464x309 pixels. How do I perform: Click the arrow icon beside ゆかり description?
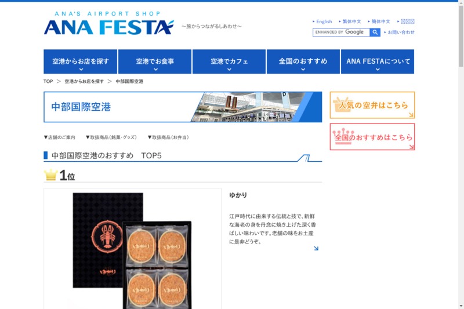(316, 248)
